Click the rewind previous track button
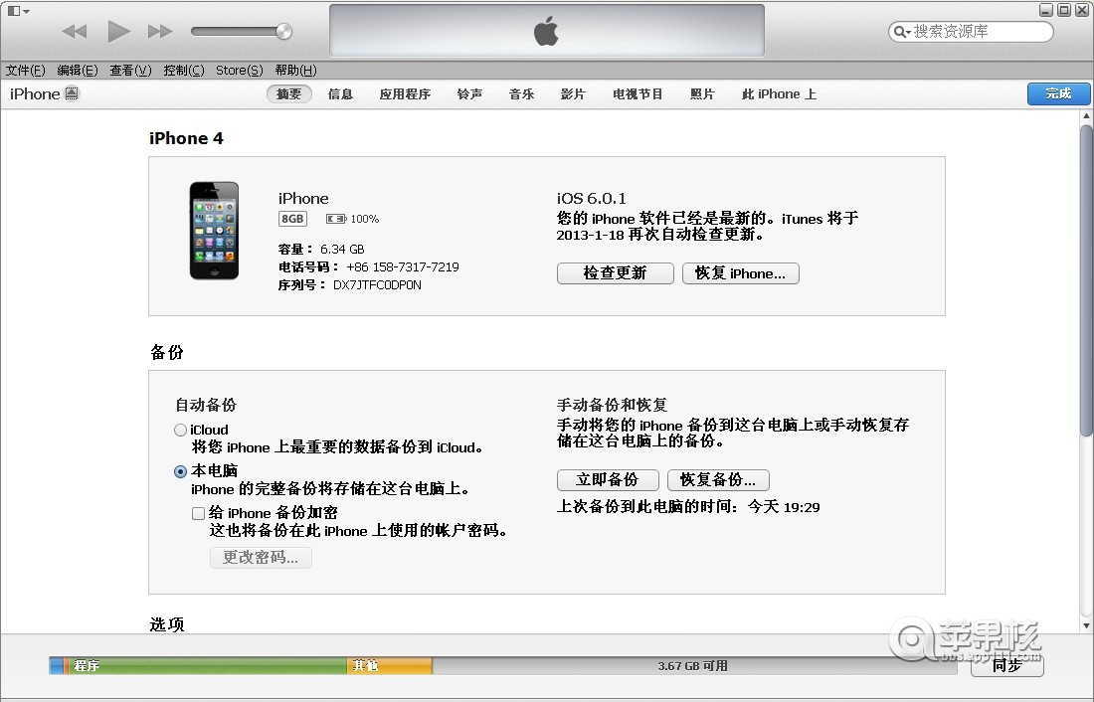Screen dimensions: 1094x702 click(74, 32)
